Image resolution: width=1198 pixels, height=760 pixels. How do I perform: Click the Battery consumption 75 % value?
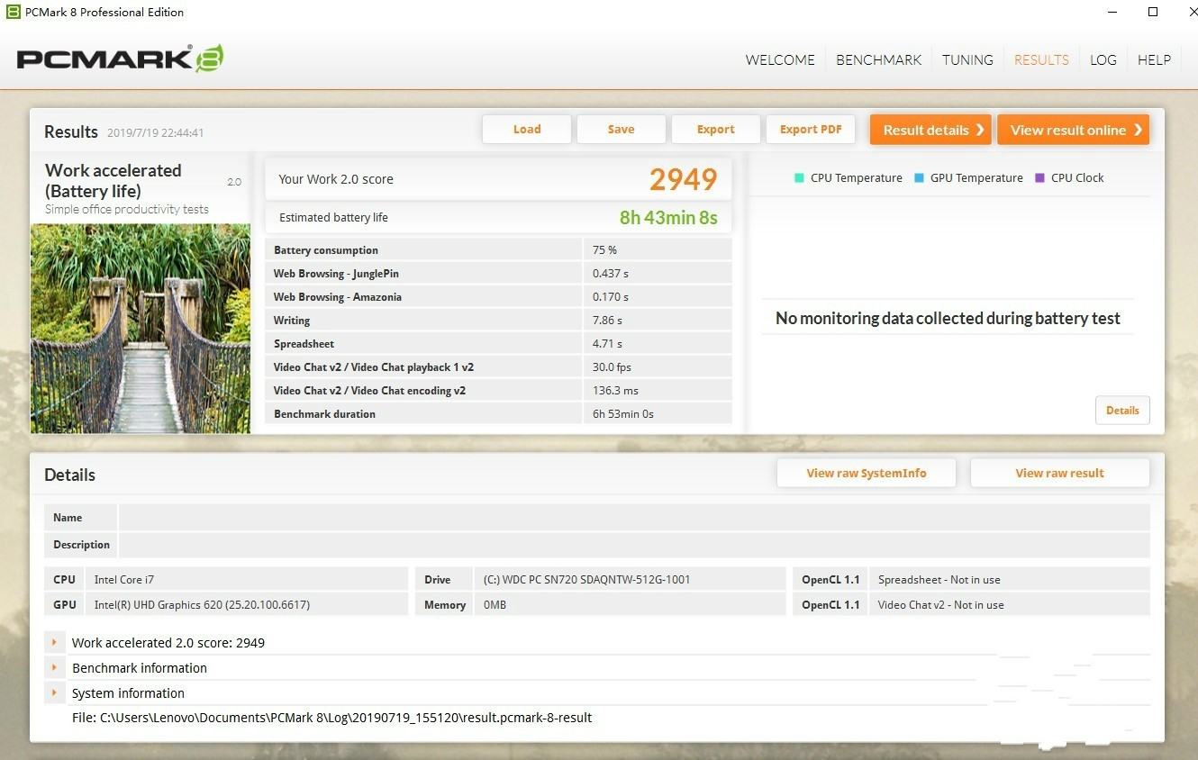pos(604,250)
